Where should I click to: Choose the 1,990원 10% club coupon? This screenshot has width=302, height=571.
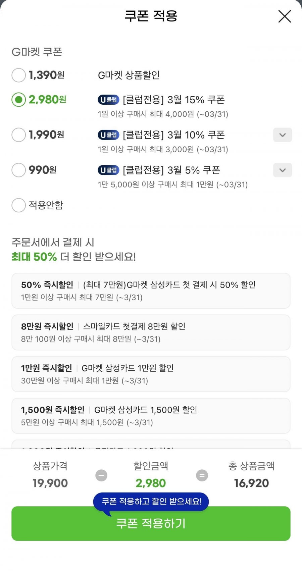19,135
